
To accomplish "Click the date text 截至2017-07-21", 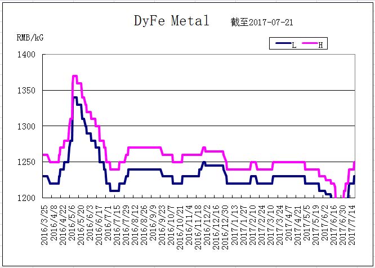I will [x=262, y=22].
